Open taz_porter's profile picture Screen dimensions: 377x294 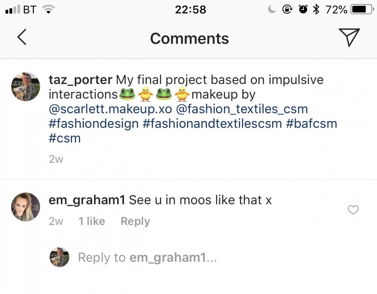point(25,86)
